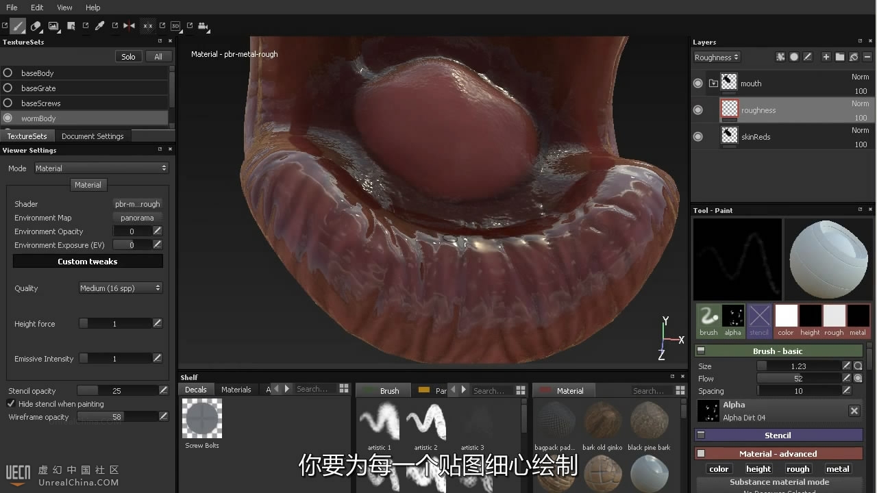This screenshot has height=493, width=877.
Task: Expand the Custom tweaks section
Action: (x=88, y=262)
